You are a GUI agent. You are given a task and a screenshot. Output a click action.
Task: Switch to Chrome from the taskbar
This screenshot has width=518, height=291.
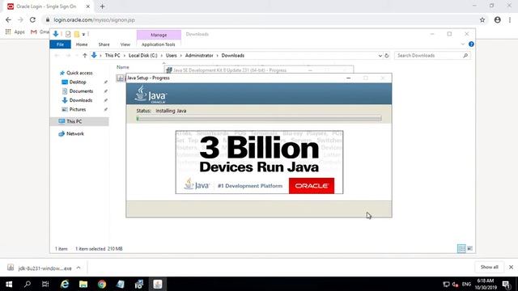102,284
